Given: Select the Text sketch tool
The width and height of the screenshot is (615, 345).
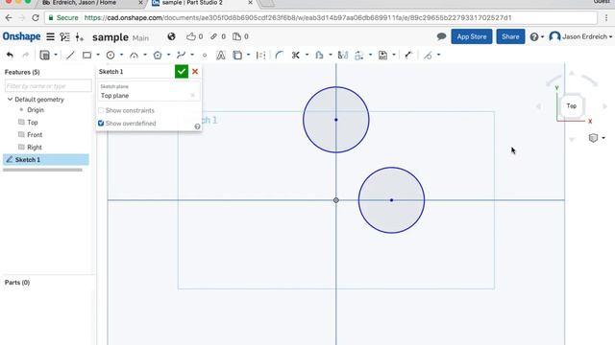Looking at the screenshot, I should [221, 56].
